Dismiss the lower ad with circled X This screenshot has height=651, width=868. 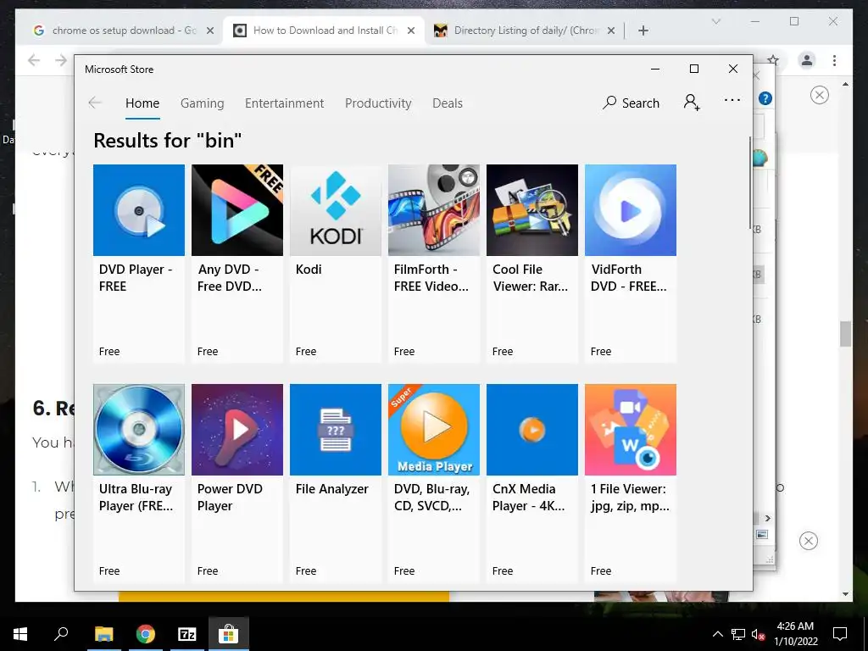tap(808, 541)
